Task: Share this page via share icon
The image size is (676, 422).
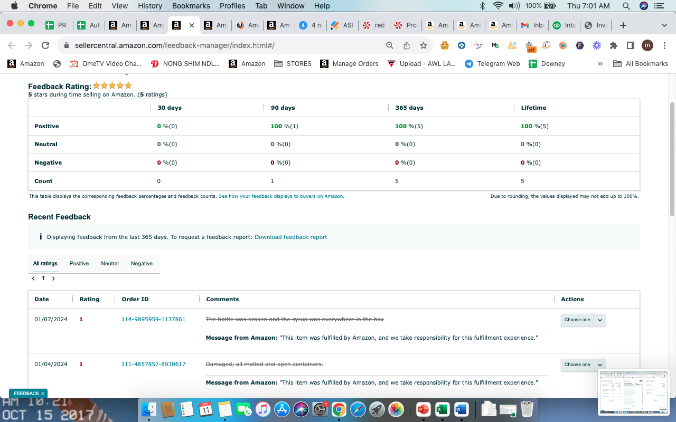Action: coord(407,46)
